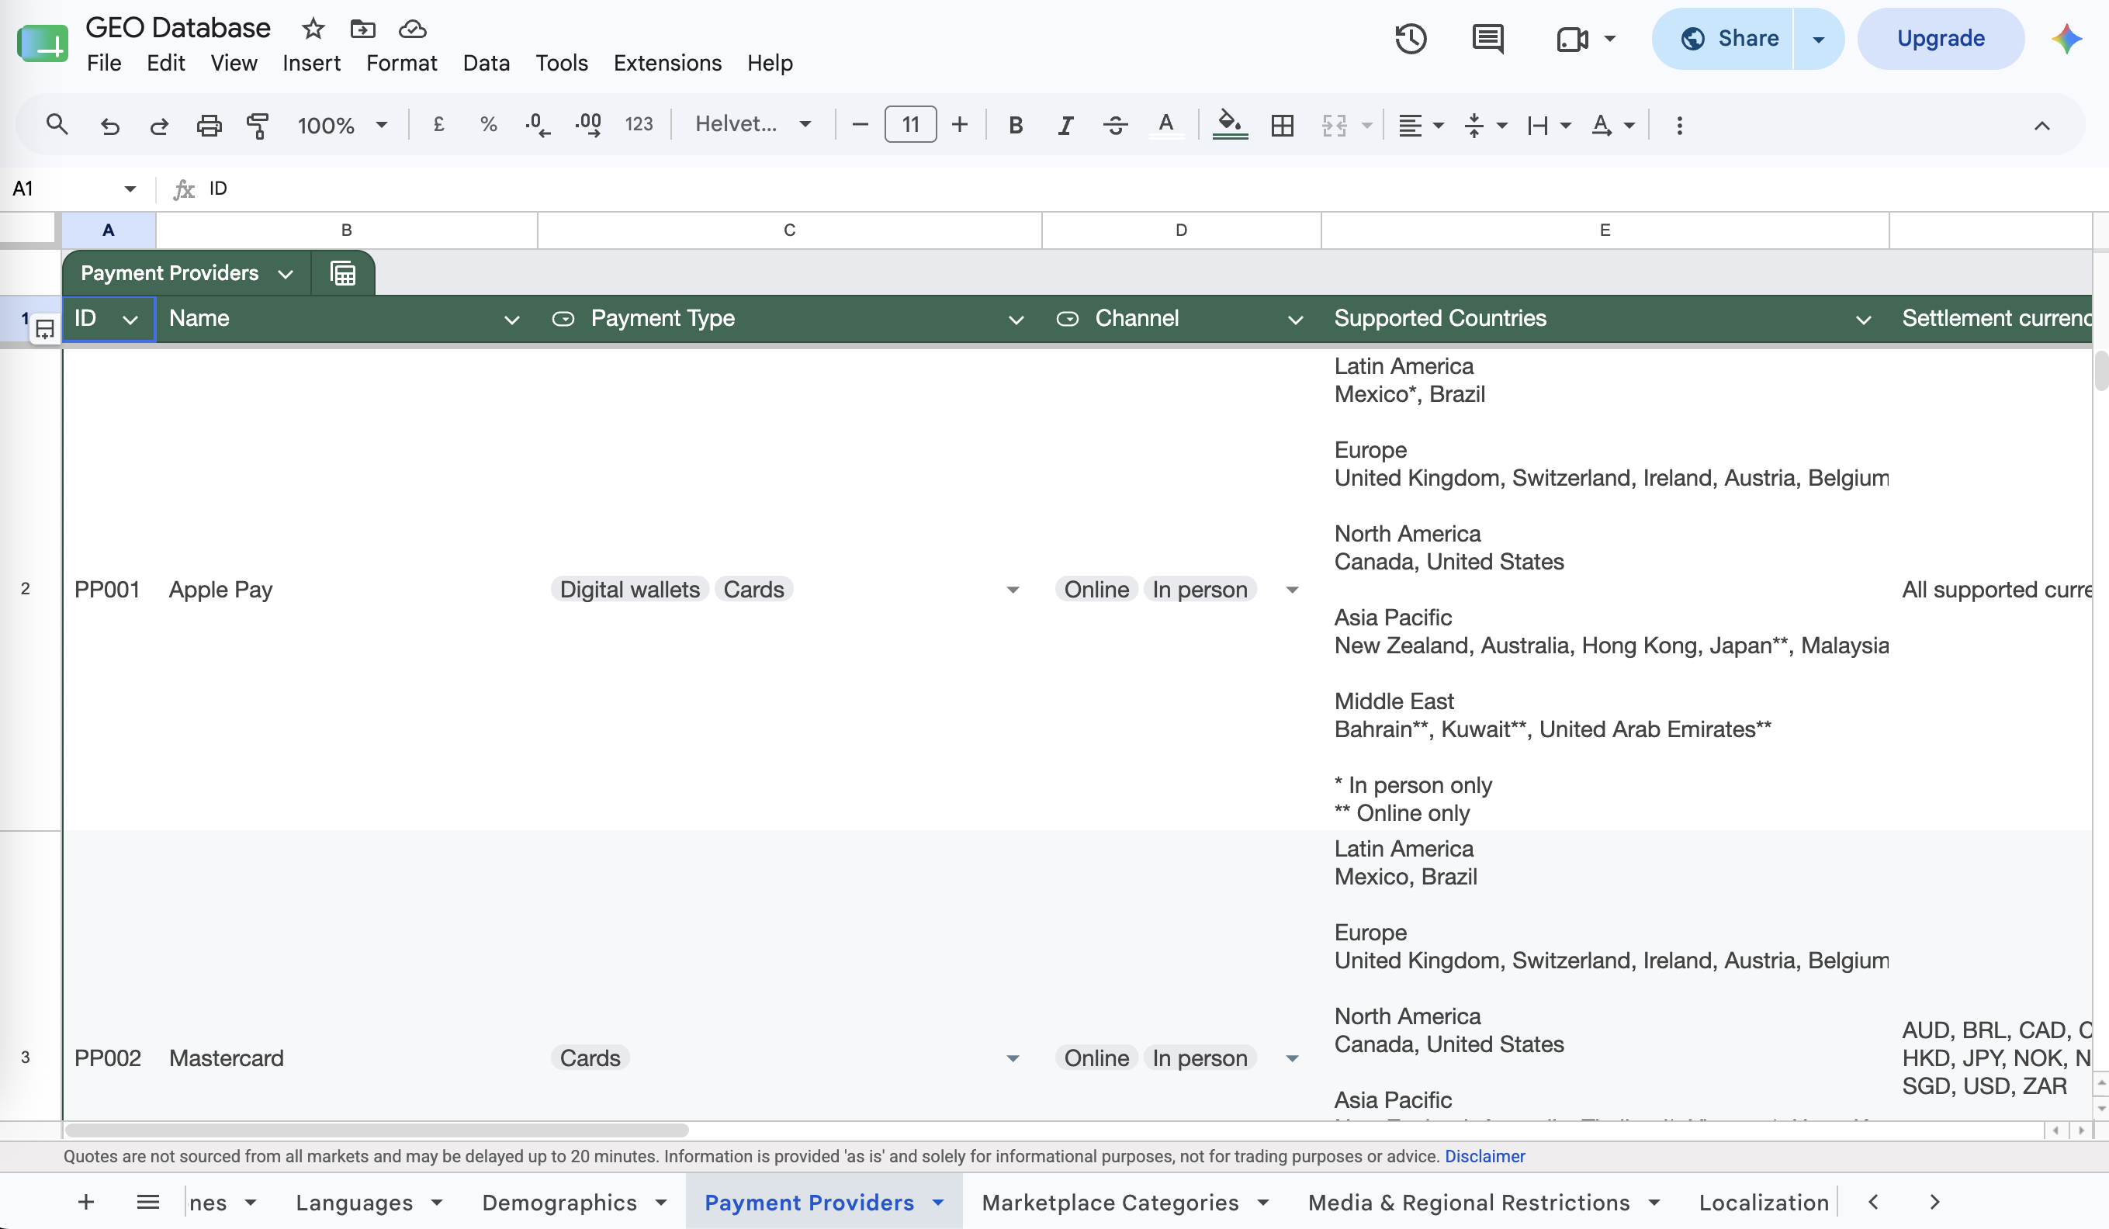Open font family Helvet... dropdown

click(x=753, y=125)
